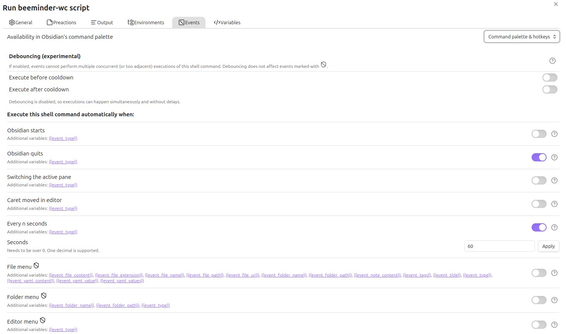
Task: Toggle Caret moved in editor event
Action: click(x=539, y=204)
